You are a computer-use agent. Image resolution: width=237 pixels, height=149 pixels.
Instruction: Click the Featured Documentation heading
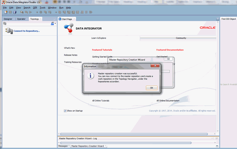pyautogui.click(x=170, y=50)
